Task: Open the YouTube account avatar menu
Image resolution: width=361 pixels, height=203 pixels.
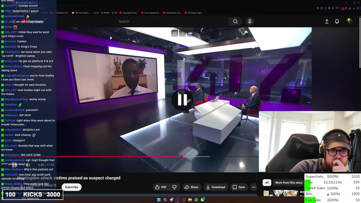Action: (x=349, y=21)
